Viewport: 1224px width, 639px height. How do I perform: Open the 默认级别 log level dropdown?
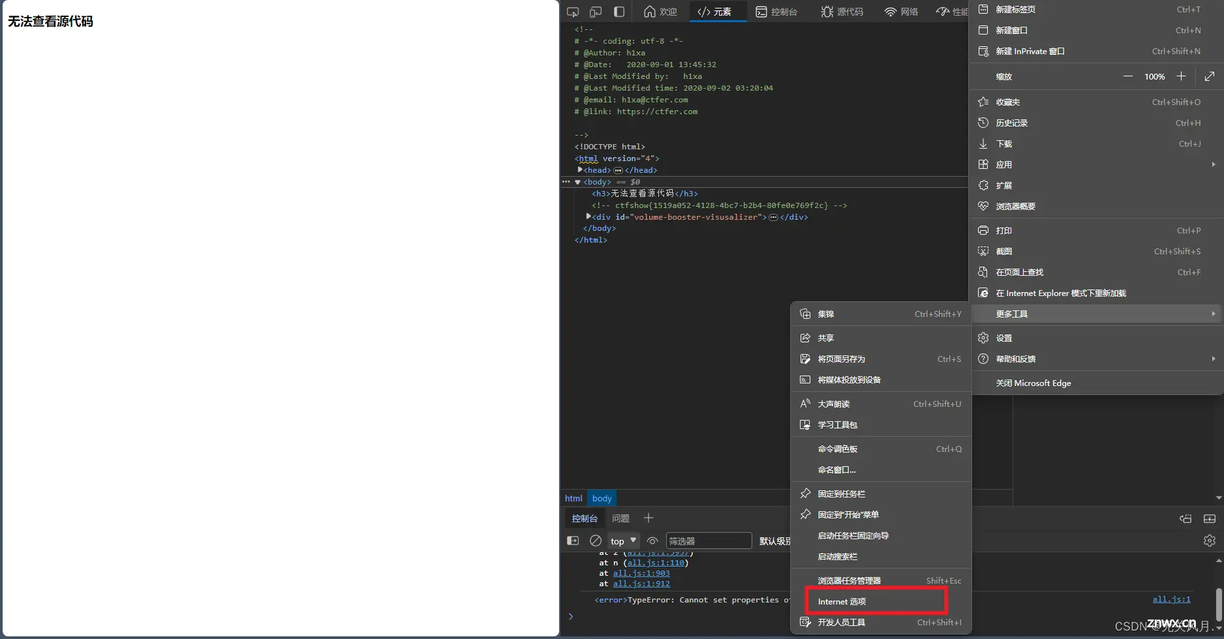pyautogui.click(x=774, y=541)
